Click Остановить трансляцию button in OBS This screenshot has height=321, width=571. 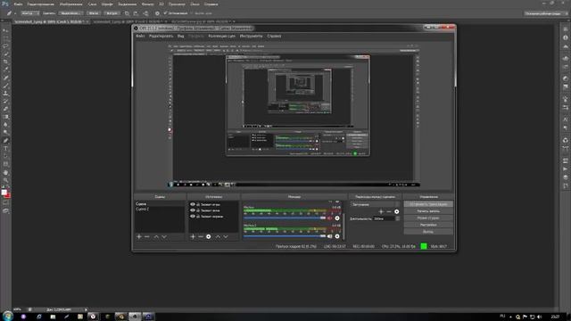tap(428, 204)
